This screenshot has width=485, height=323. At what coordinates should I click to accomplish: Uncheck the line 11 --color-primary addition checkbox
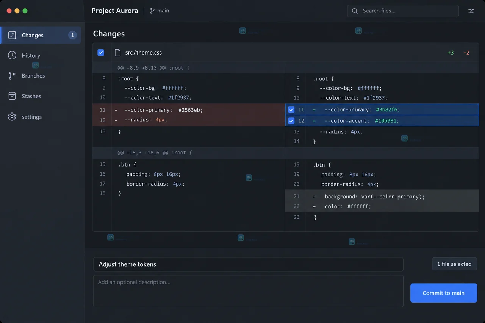click(x=291, y=110)
